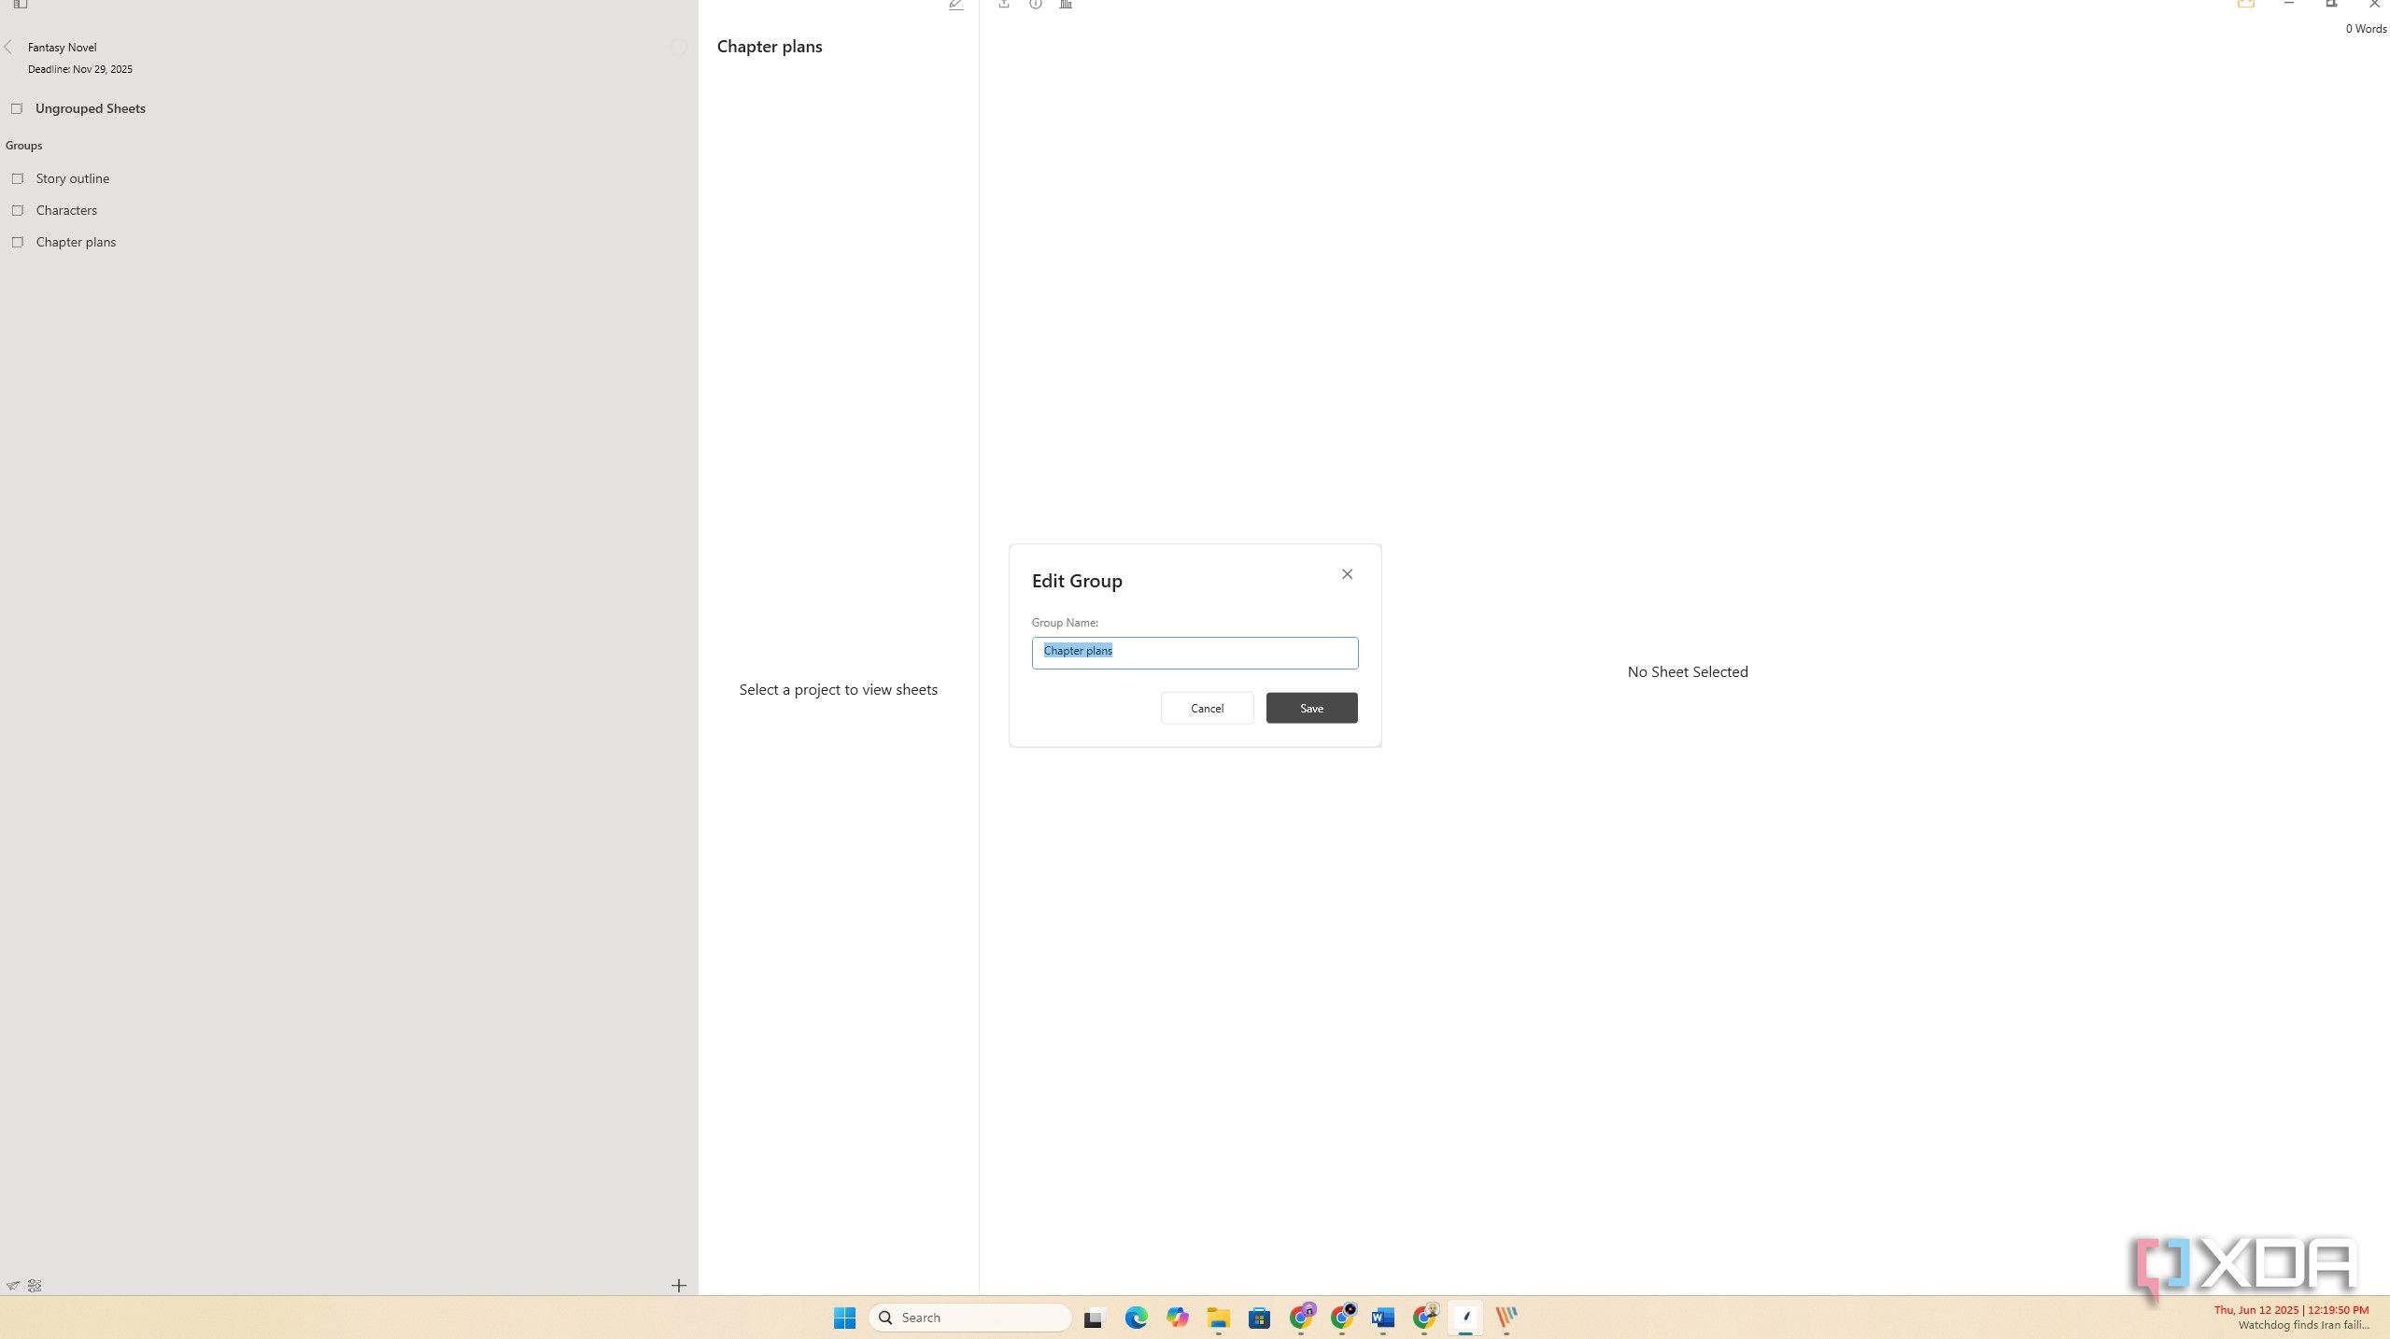Open the striped colorful taskbar app icon
Screen dimensions: 2390x1339
tap(1506, 1318)
